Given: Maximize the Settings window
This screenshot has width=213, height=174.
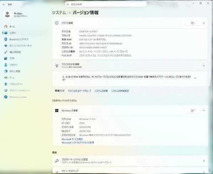Looking at the screenshot, I should (x=201, y=3).
